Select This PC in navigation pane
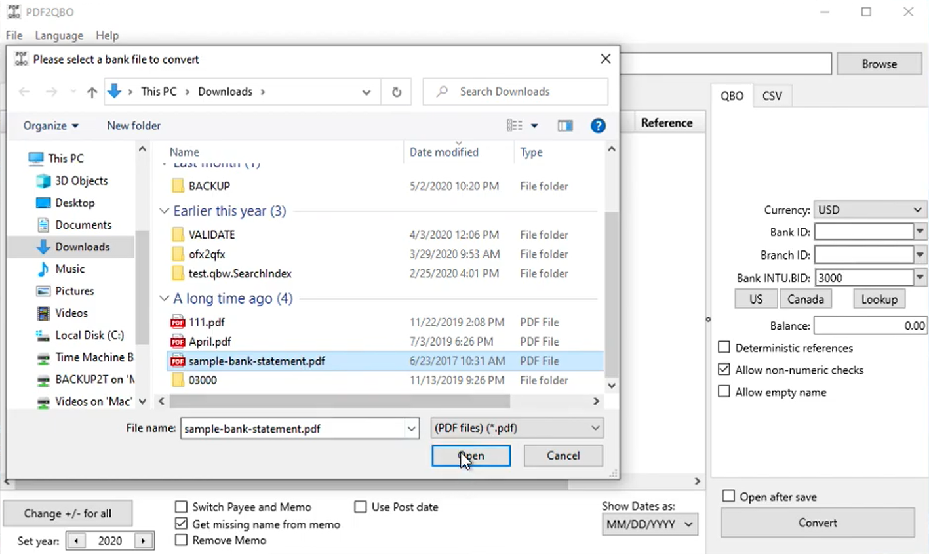This screenshot has height=554, width=929. pos(66,158)
